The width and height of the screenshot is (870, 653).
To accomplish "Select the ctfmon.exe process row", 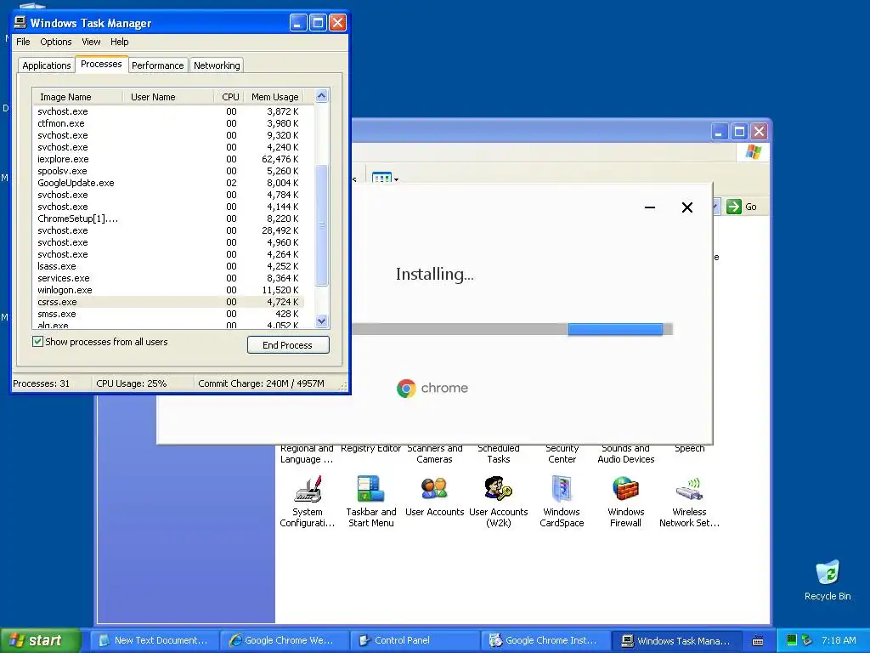I will click(x=169, y=123).
